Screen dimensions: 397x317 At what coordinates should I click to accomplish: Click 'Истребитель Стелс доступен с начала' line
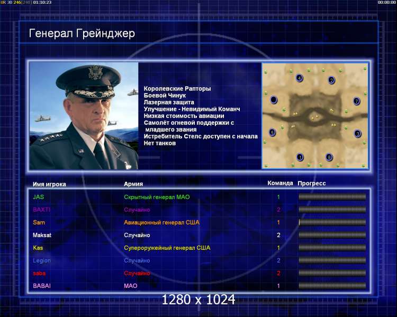[x=201, y=136]
